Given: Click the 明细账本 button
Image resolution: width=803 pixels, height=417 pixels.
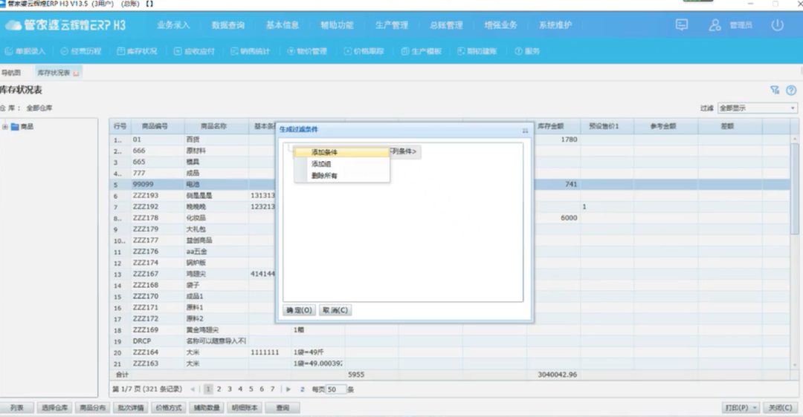Looking at the screenshot, I should click(x=245, y=408).
